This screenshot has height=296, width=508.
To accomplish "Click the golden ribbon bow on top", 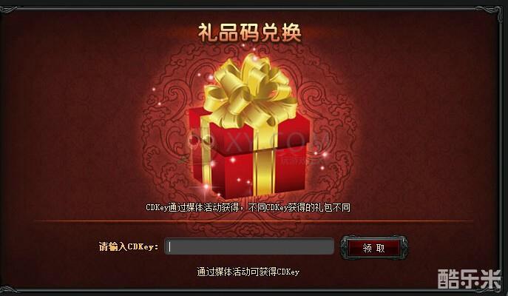I will tap(249, 92).
